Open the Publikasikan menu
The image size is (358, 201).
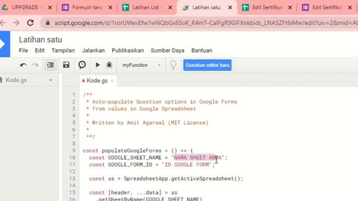128,50
